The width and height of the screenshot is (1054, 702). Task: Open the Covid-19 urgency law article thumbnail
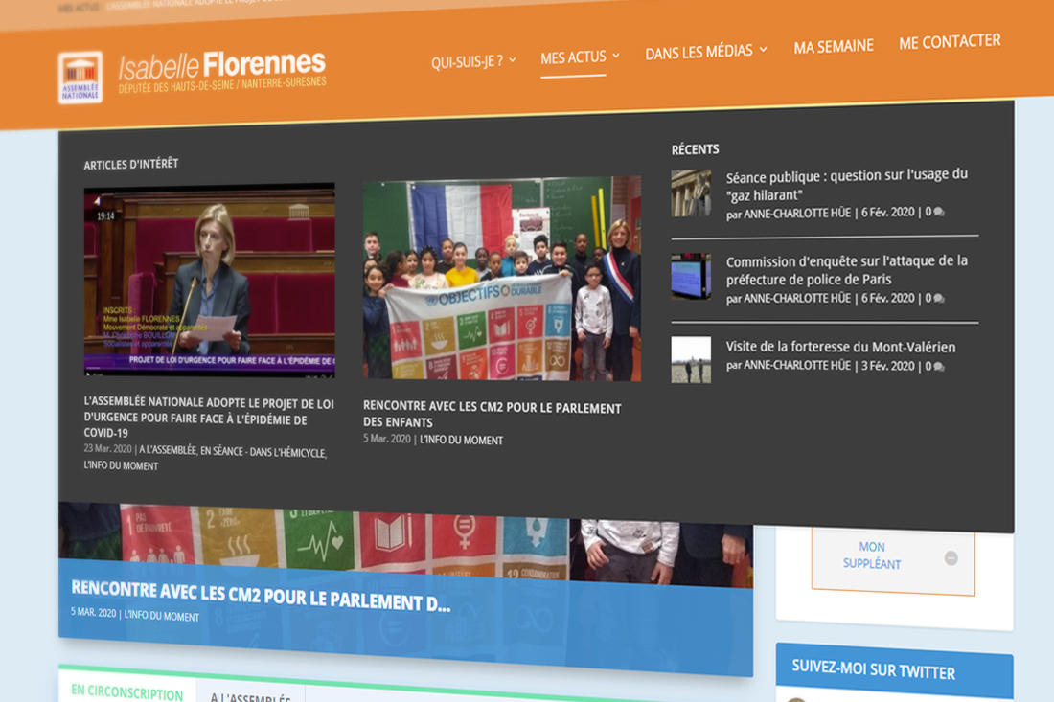pos(209,280)
